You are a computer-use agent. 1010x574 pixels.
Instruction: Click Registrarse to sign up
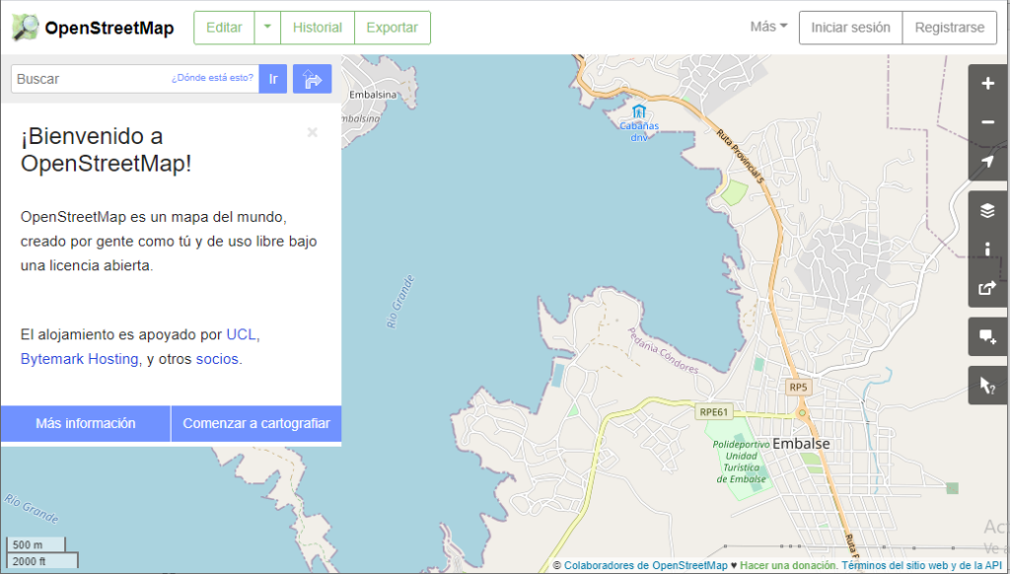950,28
